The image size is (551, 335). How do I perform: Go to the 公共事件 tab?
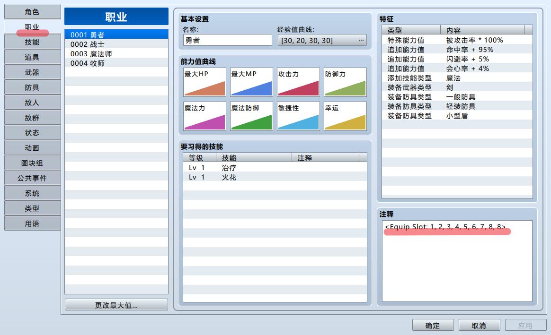point(32,178)
